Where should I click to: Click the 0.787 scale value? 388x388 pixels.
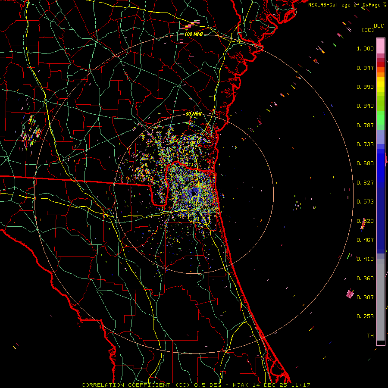tap(365, 125)
